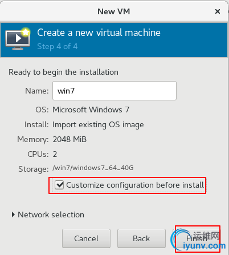Image resolution: width=229 pixels, height=255 pixels.
Task: Click the New VM title bar
Action: click(x=114, y=11)
